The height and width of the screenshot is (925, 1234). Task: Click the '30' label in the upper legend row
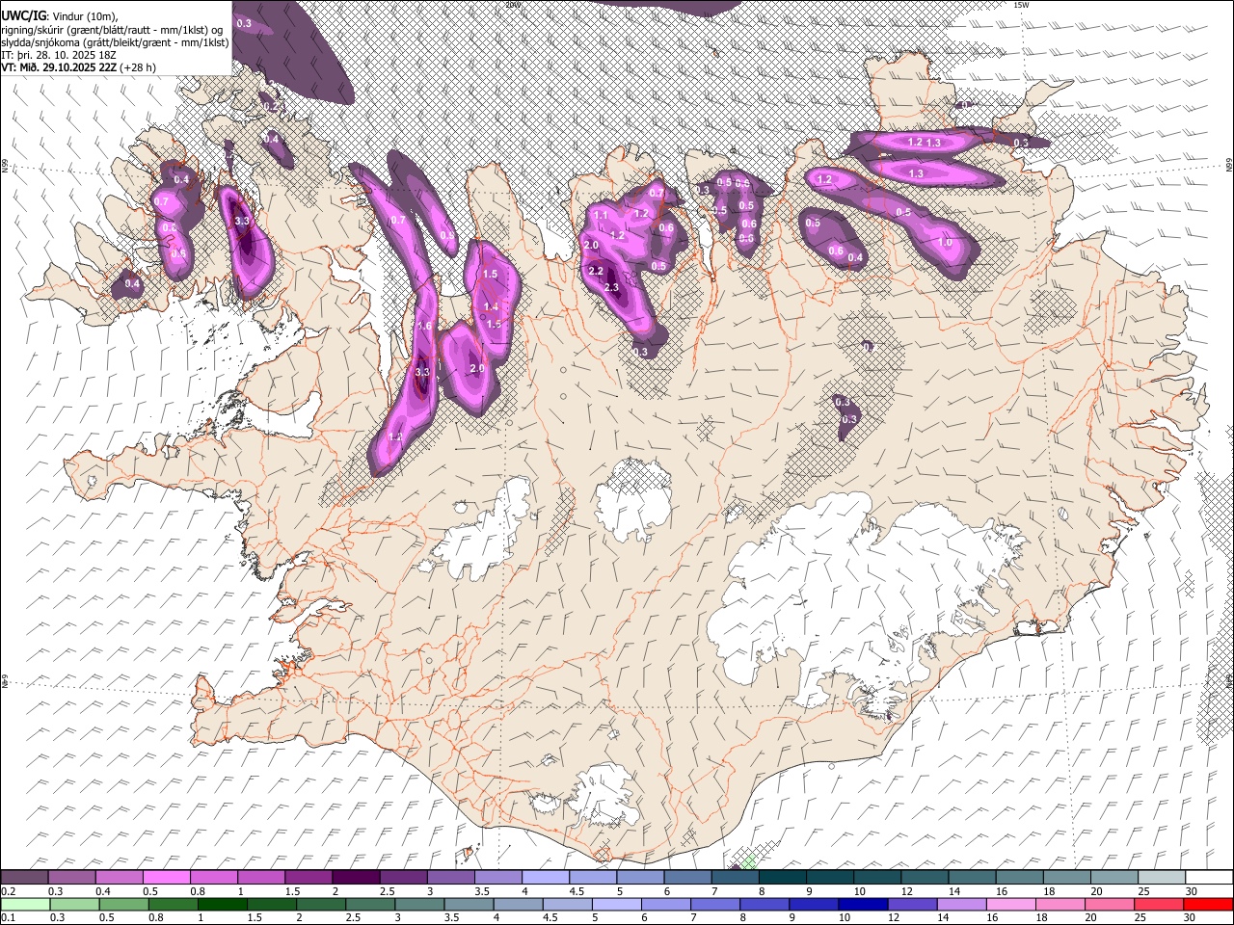click(x=1191, y=891)
